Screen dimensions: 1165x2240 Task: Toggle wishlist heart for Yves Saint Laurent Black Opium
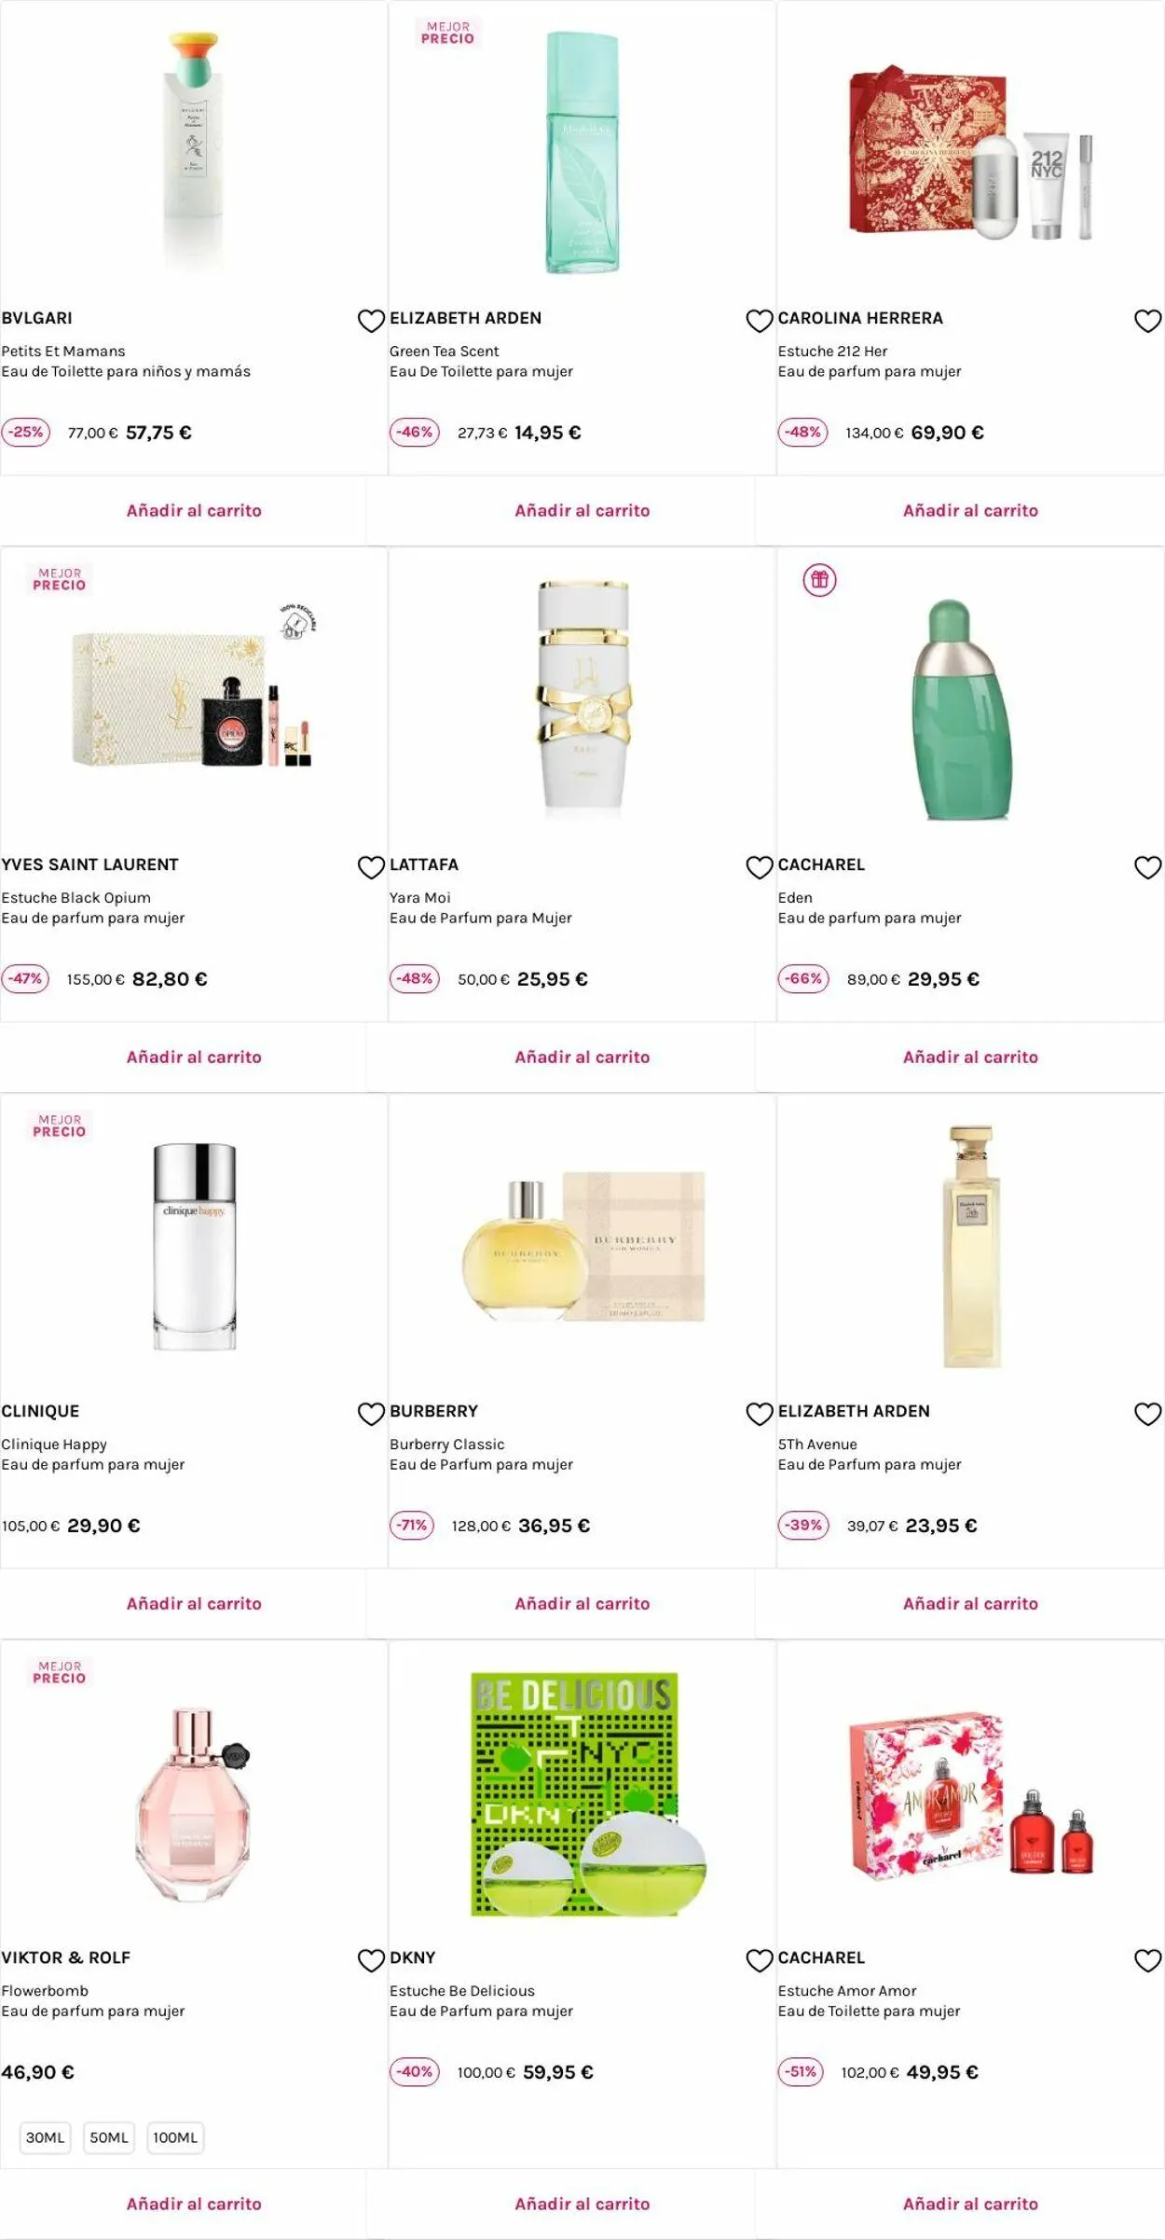click(x=371, y=867)
